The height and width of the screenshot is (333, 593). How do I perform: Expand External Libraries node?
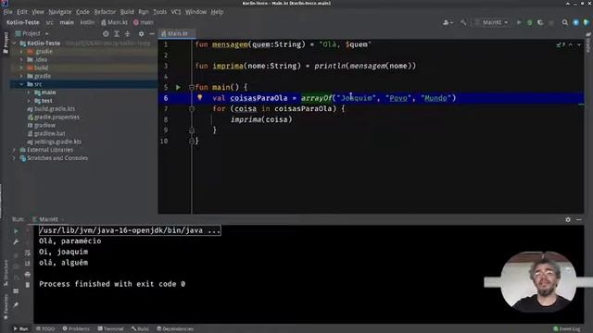[15, 150]
